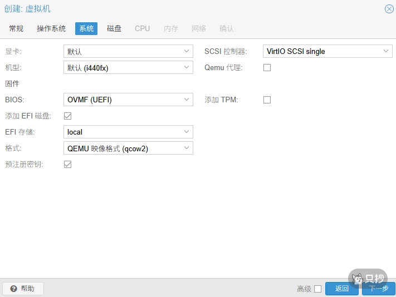Toggle the 添加 TPM checkbox
The width and height of the screenshot is (396, 297).
[267, 100]
